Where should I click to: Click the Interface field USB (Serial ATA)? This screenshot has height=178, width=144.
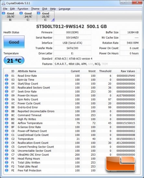[72, 43]
